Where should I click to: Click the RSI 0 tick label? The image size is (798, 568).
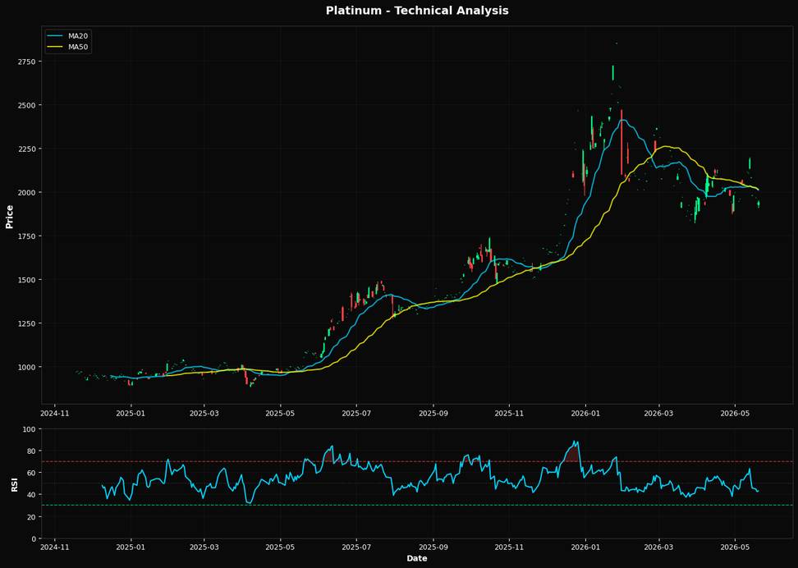point(34,538)
